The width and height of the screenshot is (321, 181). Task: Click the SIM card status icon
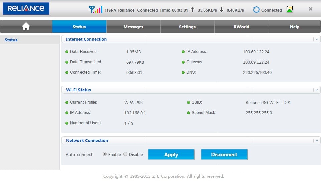(290, 9)
